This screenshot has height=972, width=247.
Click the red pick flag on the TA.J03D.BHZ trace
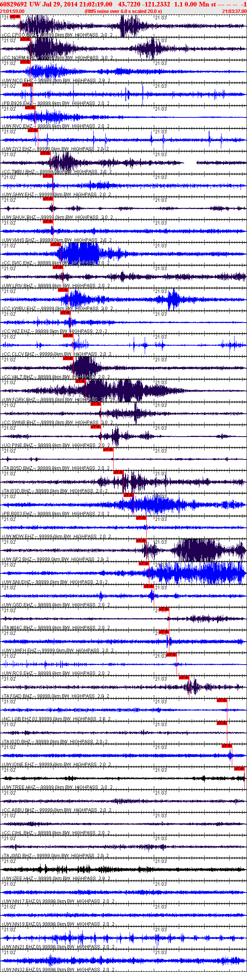coord(118,472)
